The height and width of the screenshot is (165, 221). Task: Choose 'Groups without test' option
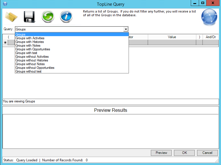tap(72, 71)
